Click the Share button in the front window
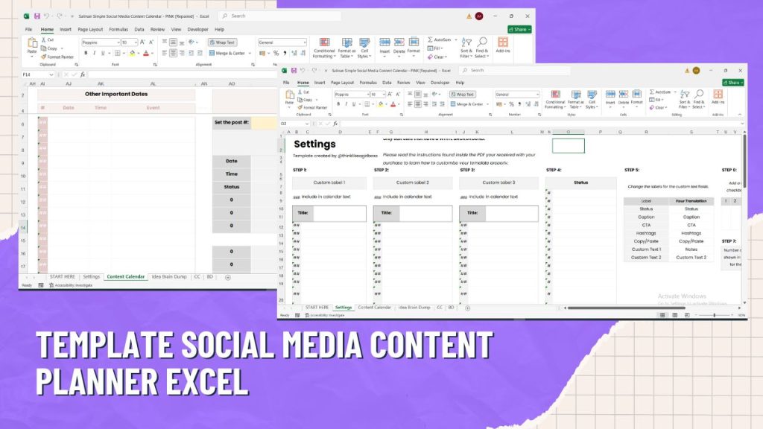This screenshot has height=429, width=763. click(x=733, y=83)
